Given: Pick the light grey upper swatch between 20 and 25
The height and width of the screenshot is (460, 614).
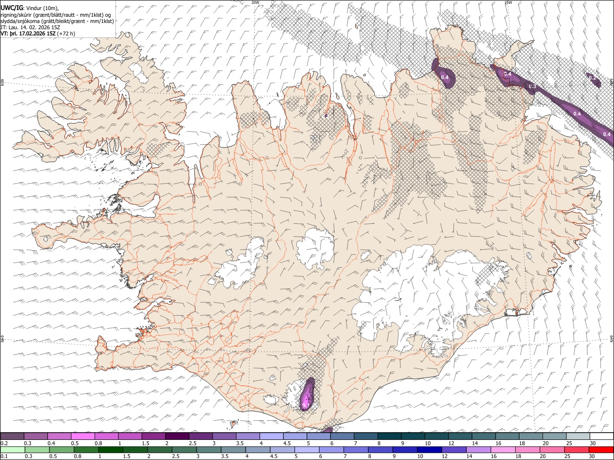Looking at the screenshot, I should (x=554, y=436).
